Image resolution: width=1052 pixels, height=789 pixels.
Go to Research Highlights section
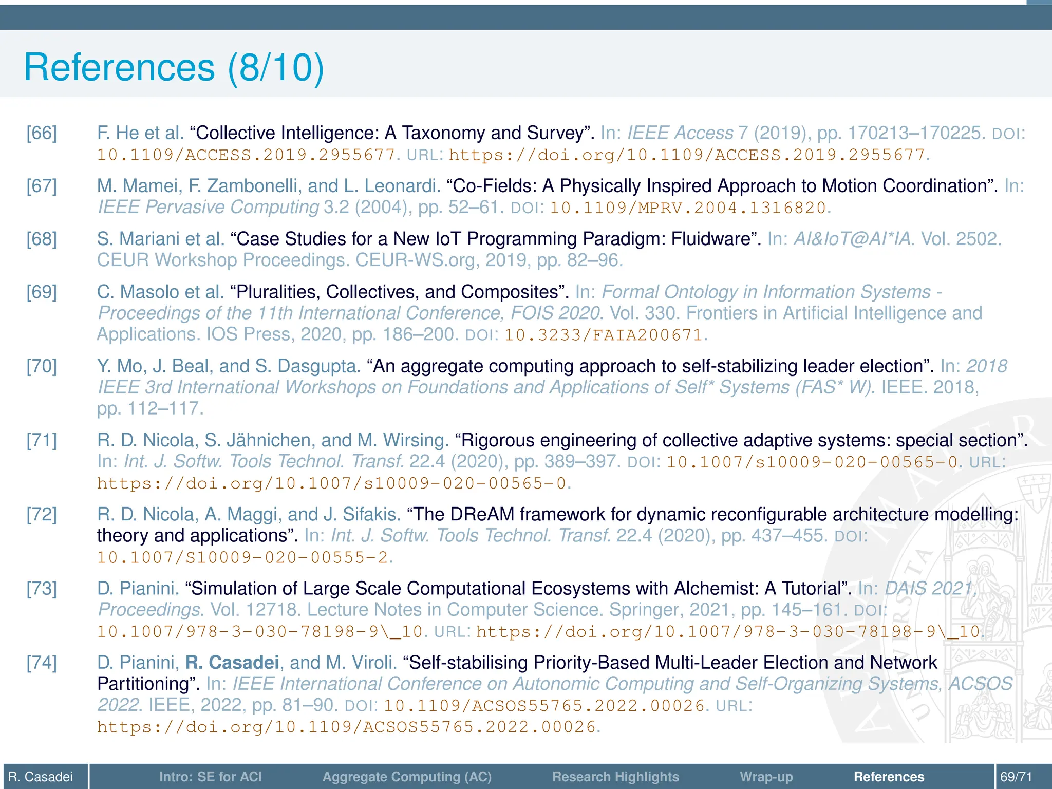tap(615, 777)
